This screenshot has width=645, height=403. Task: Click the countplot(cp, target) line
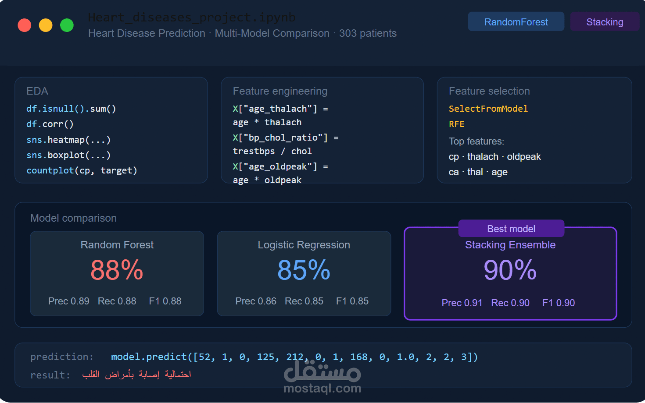coord(82,170)
